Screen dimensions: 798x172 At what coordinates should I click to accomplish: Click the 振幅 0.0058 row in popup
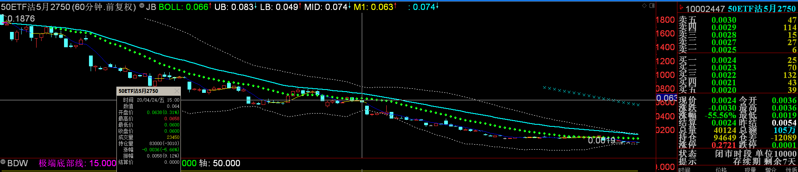[x=149, y=156]
